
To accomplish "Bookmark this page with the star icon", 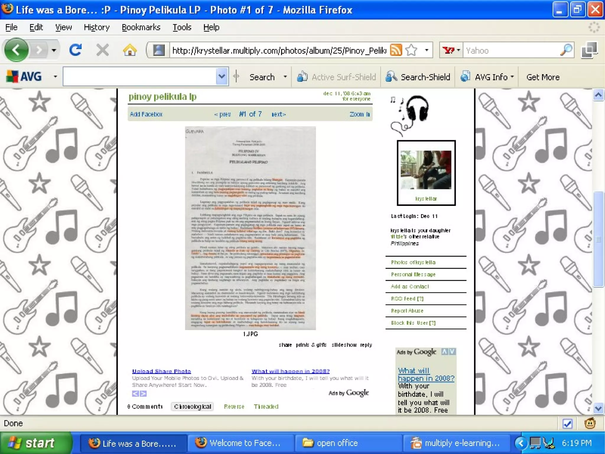I will coord(411,50).
